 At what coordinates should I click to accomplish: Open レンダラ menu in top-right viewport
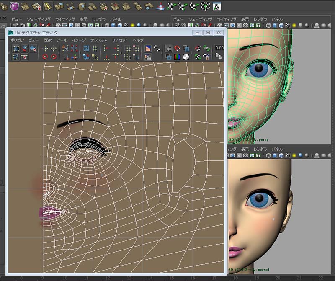pyautogui.click(x=260, y=19)
